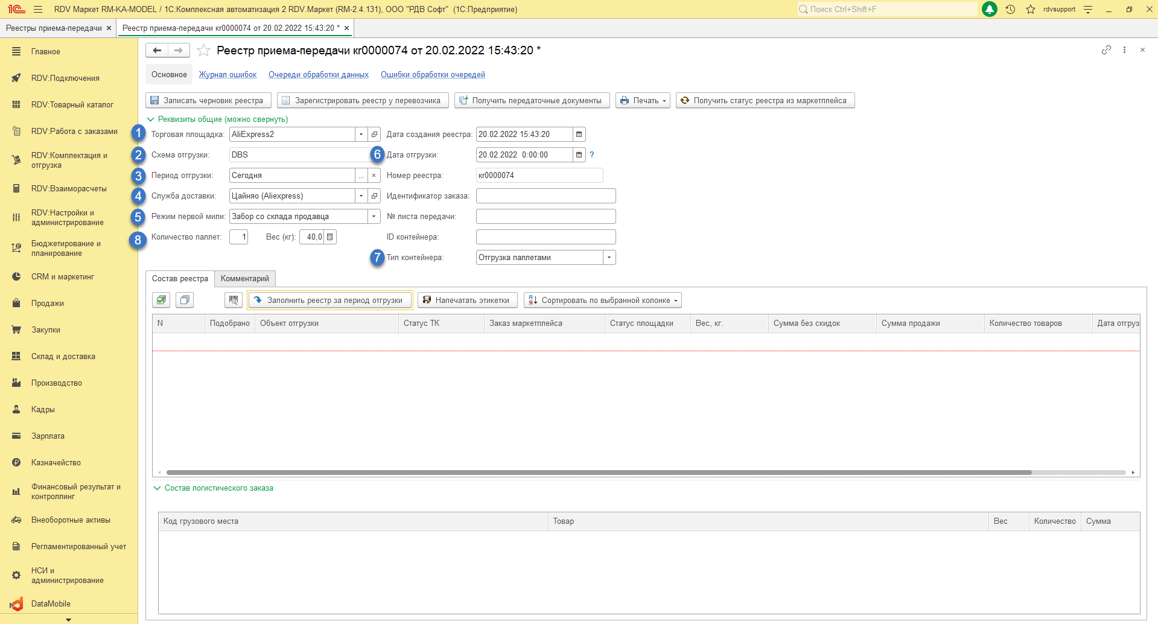
Task: Click the uncheck all rows icon
Action: click(x=185, y=300)
